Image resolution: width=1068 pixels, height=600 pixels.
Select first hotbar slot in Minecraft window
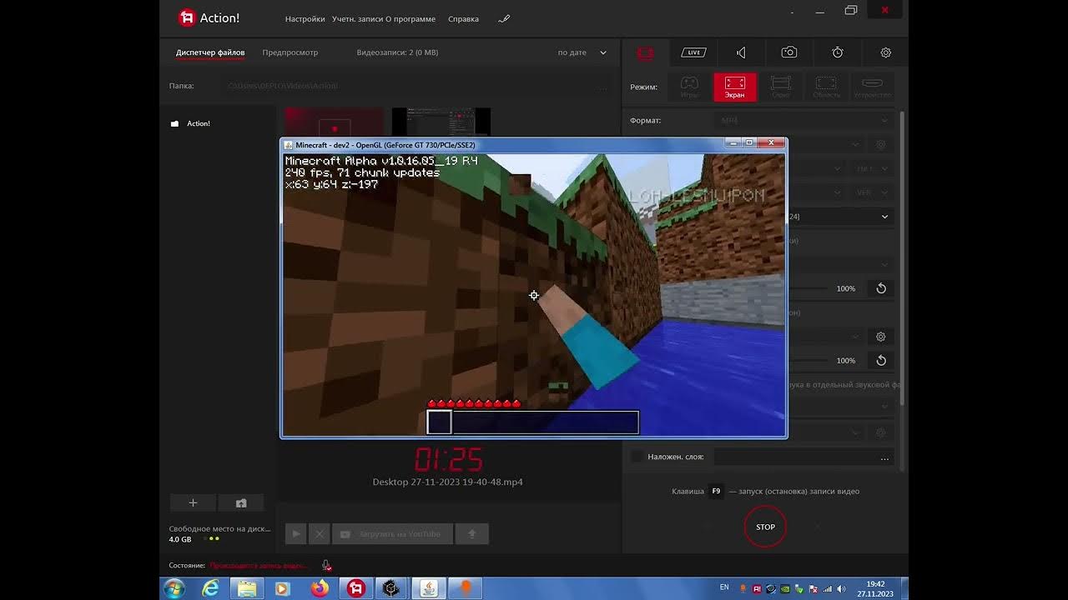pyautogui.click(x=439, y=422)
